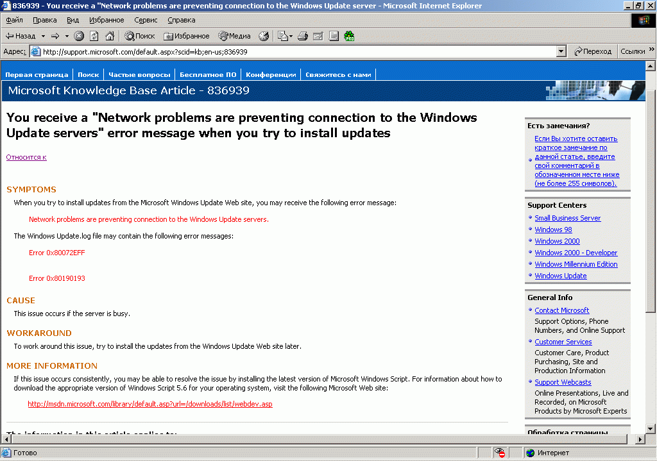Open the Windows 98 link
The width and height of the screenshot is (657, 461).
point(553,230)
